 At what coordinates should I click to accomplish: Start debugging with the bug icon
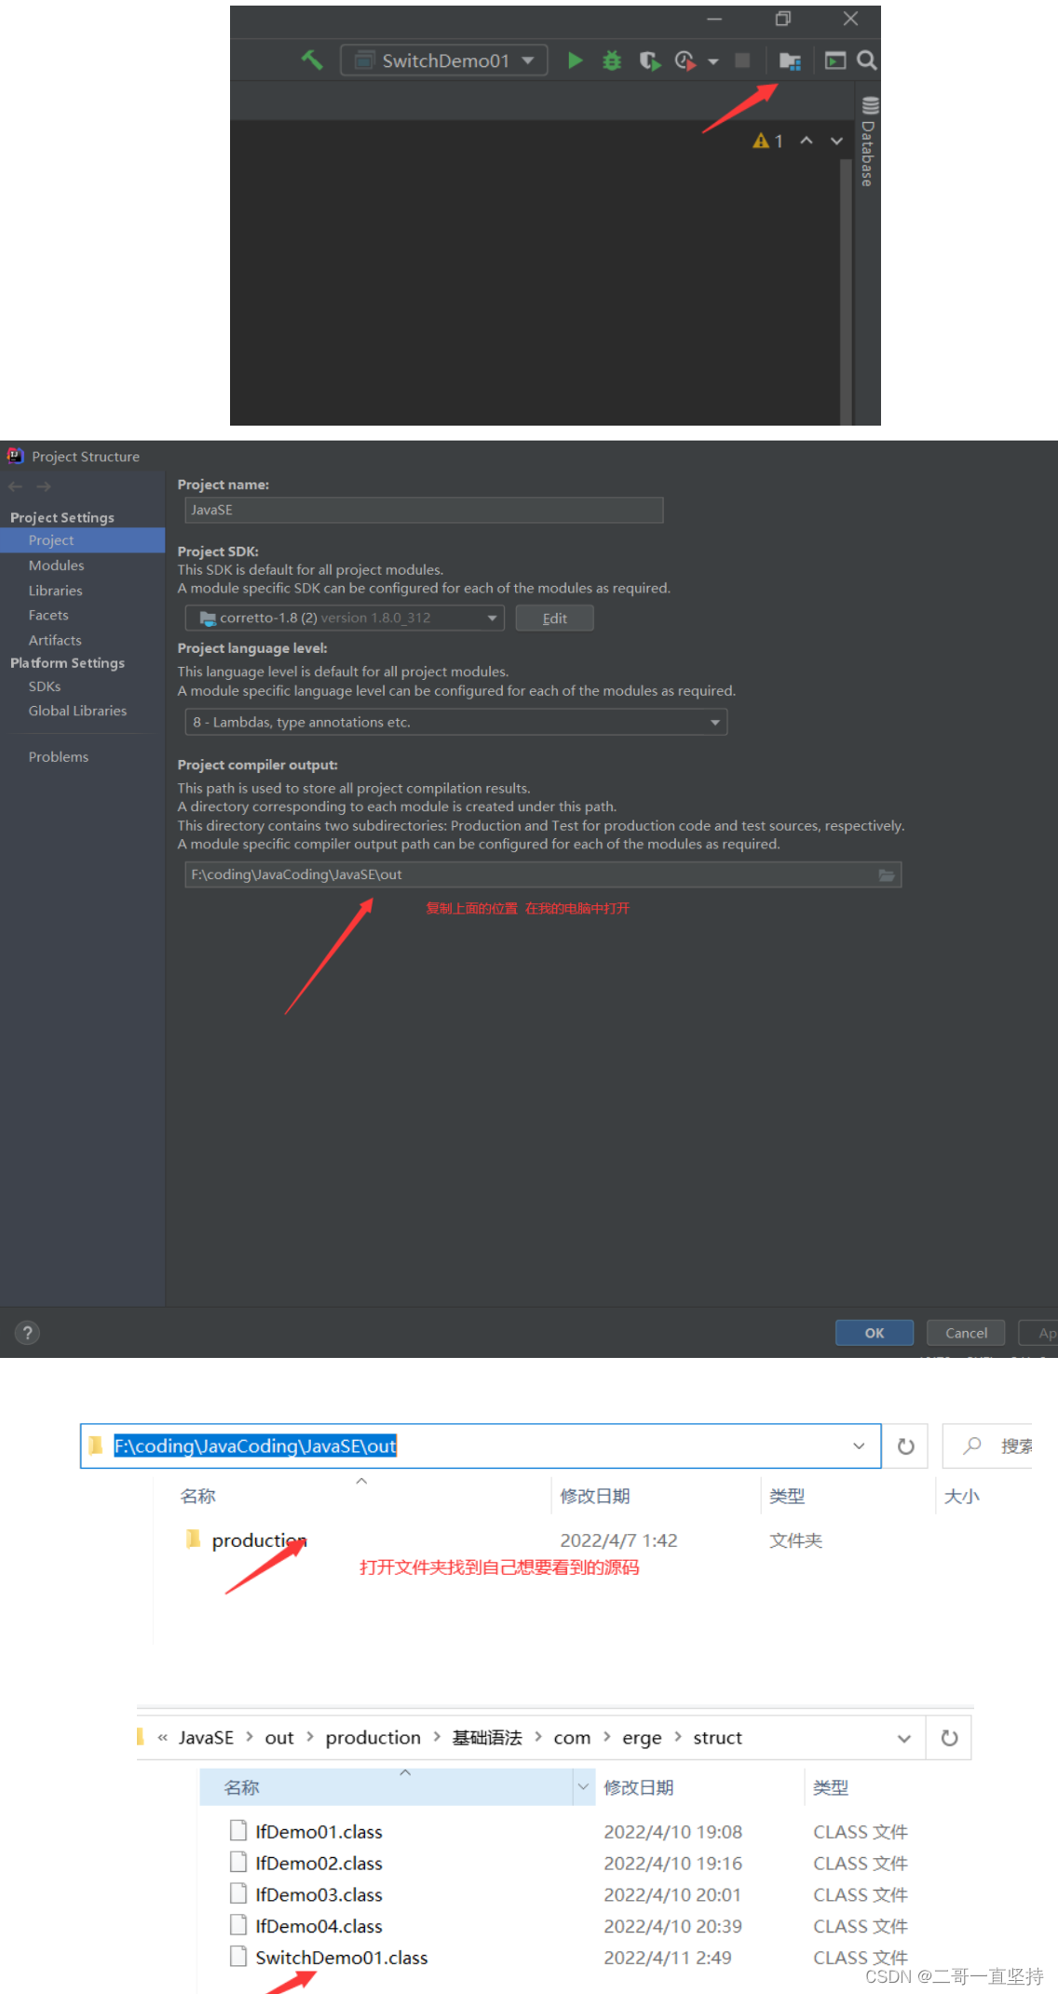point(612,61)
